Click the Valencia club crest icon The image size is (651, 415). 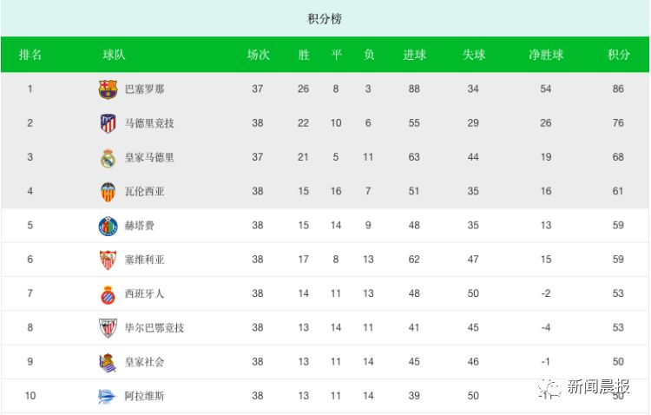(108, 192)
